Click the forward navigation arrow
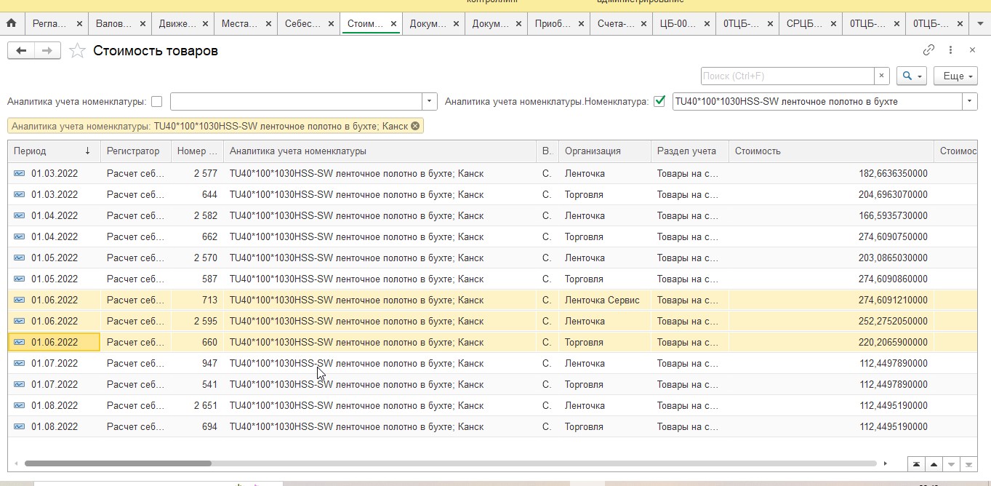 (x=47, y=51)
